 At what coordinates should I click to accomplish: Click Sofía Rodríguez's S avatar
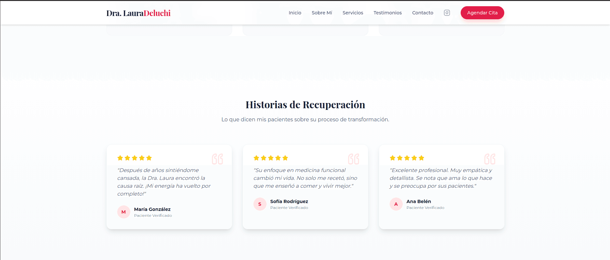[x=260, y=204]
